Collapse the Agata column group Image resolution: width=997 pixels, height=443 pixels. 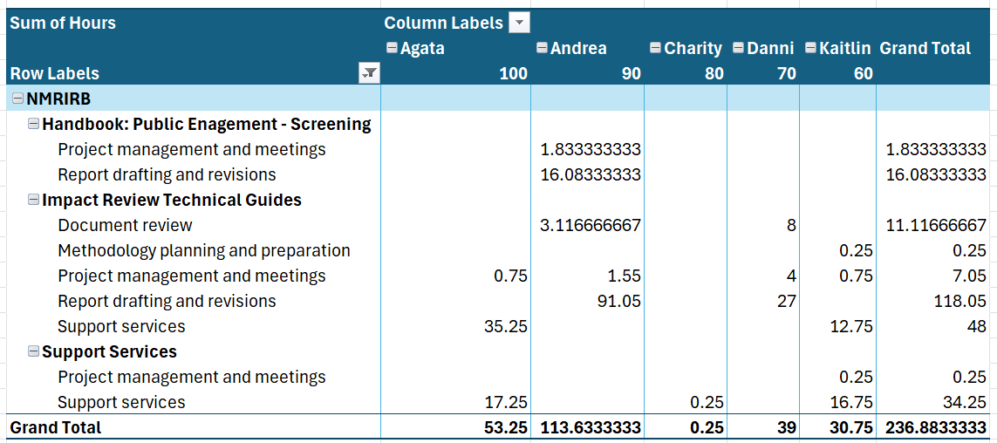392,48
